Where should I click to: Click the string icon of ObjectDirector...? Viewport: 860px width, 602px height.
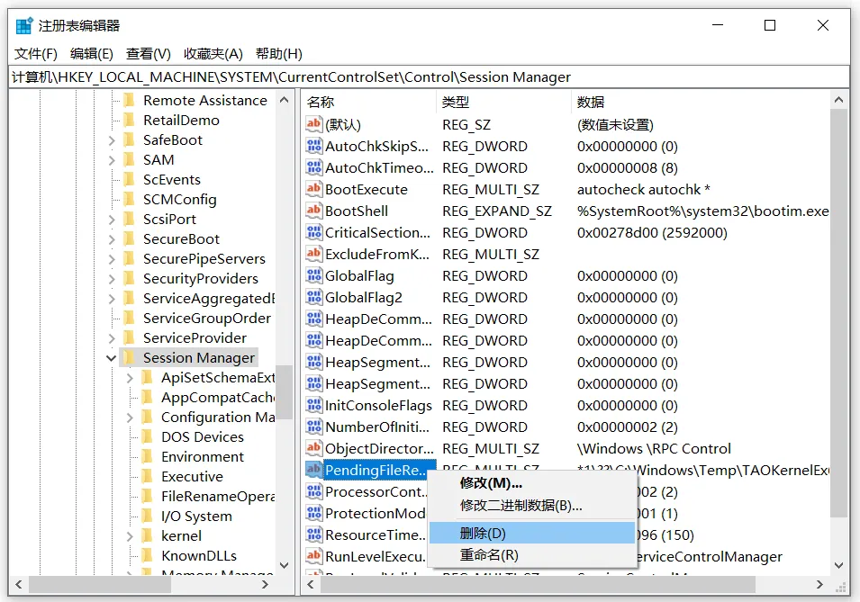(x=313, y=448)
